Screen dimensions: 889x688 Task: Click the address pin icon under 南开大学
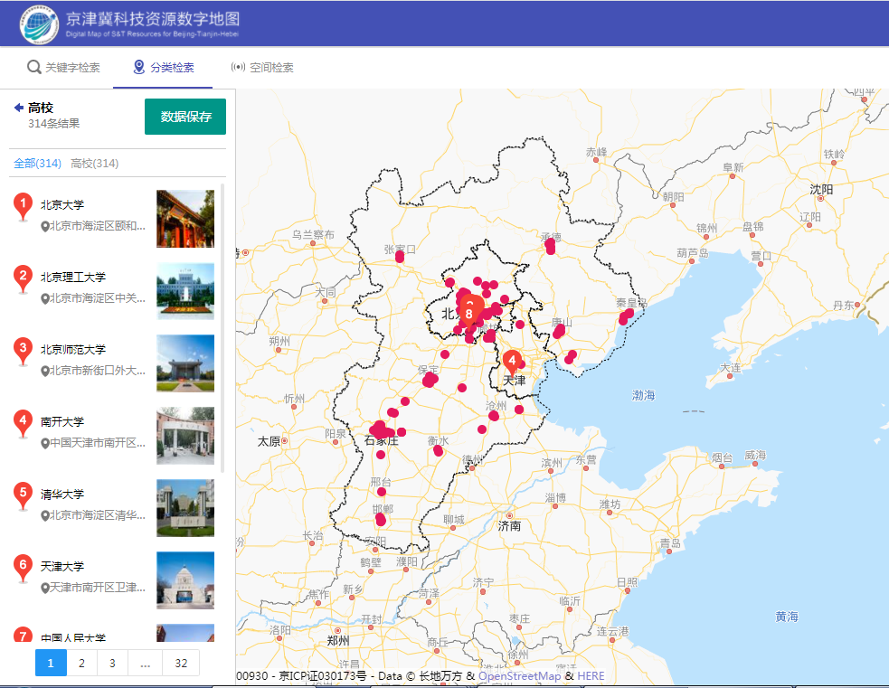click(45, 443)
